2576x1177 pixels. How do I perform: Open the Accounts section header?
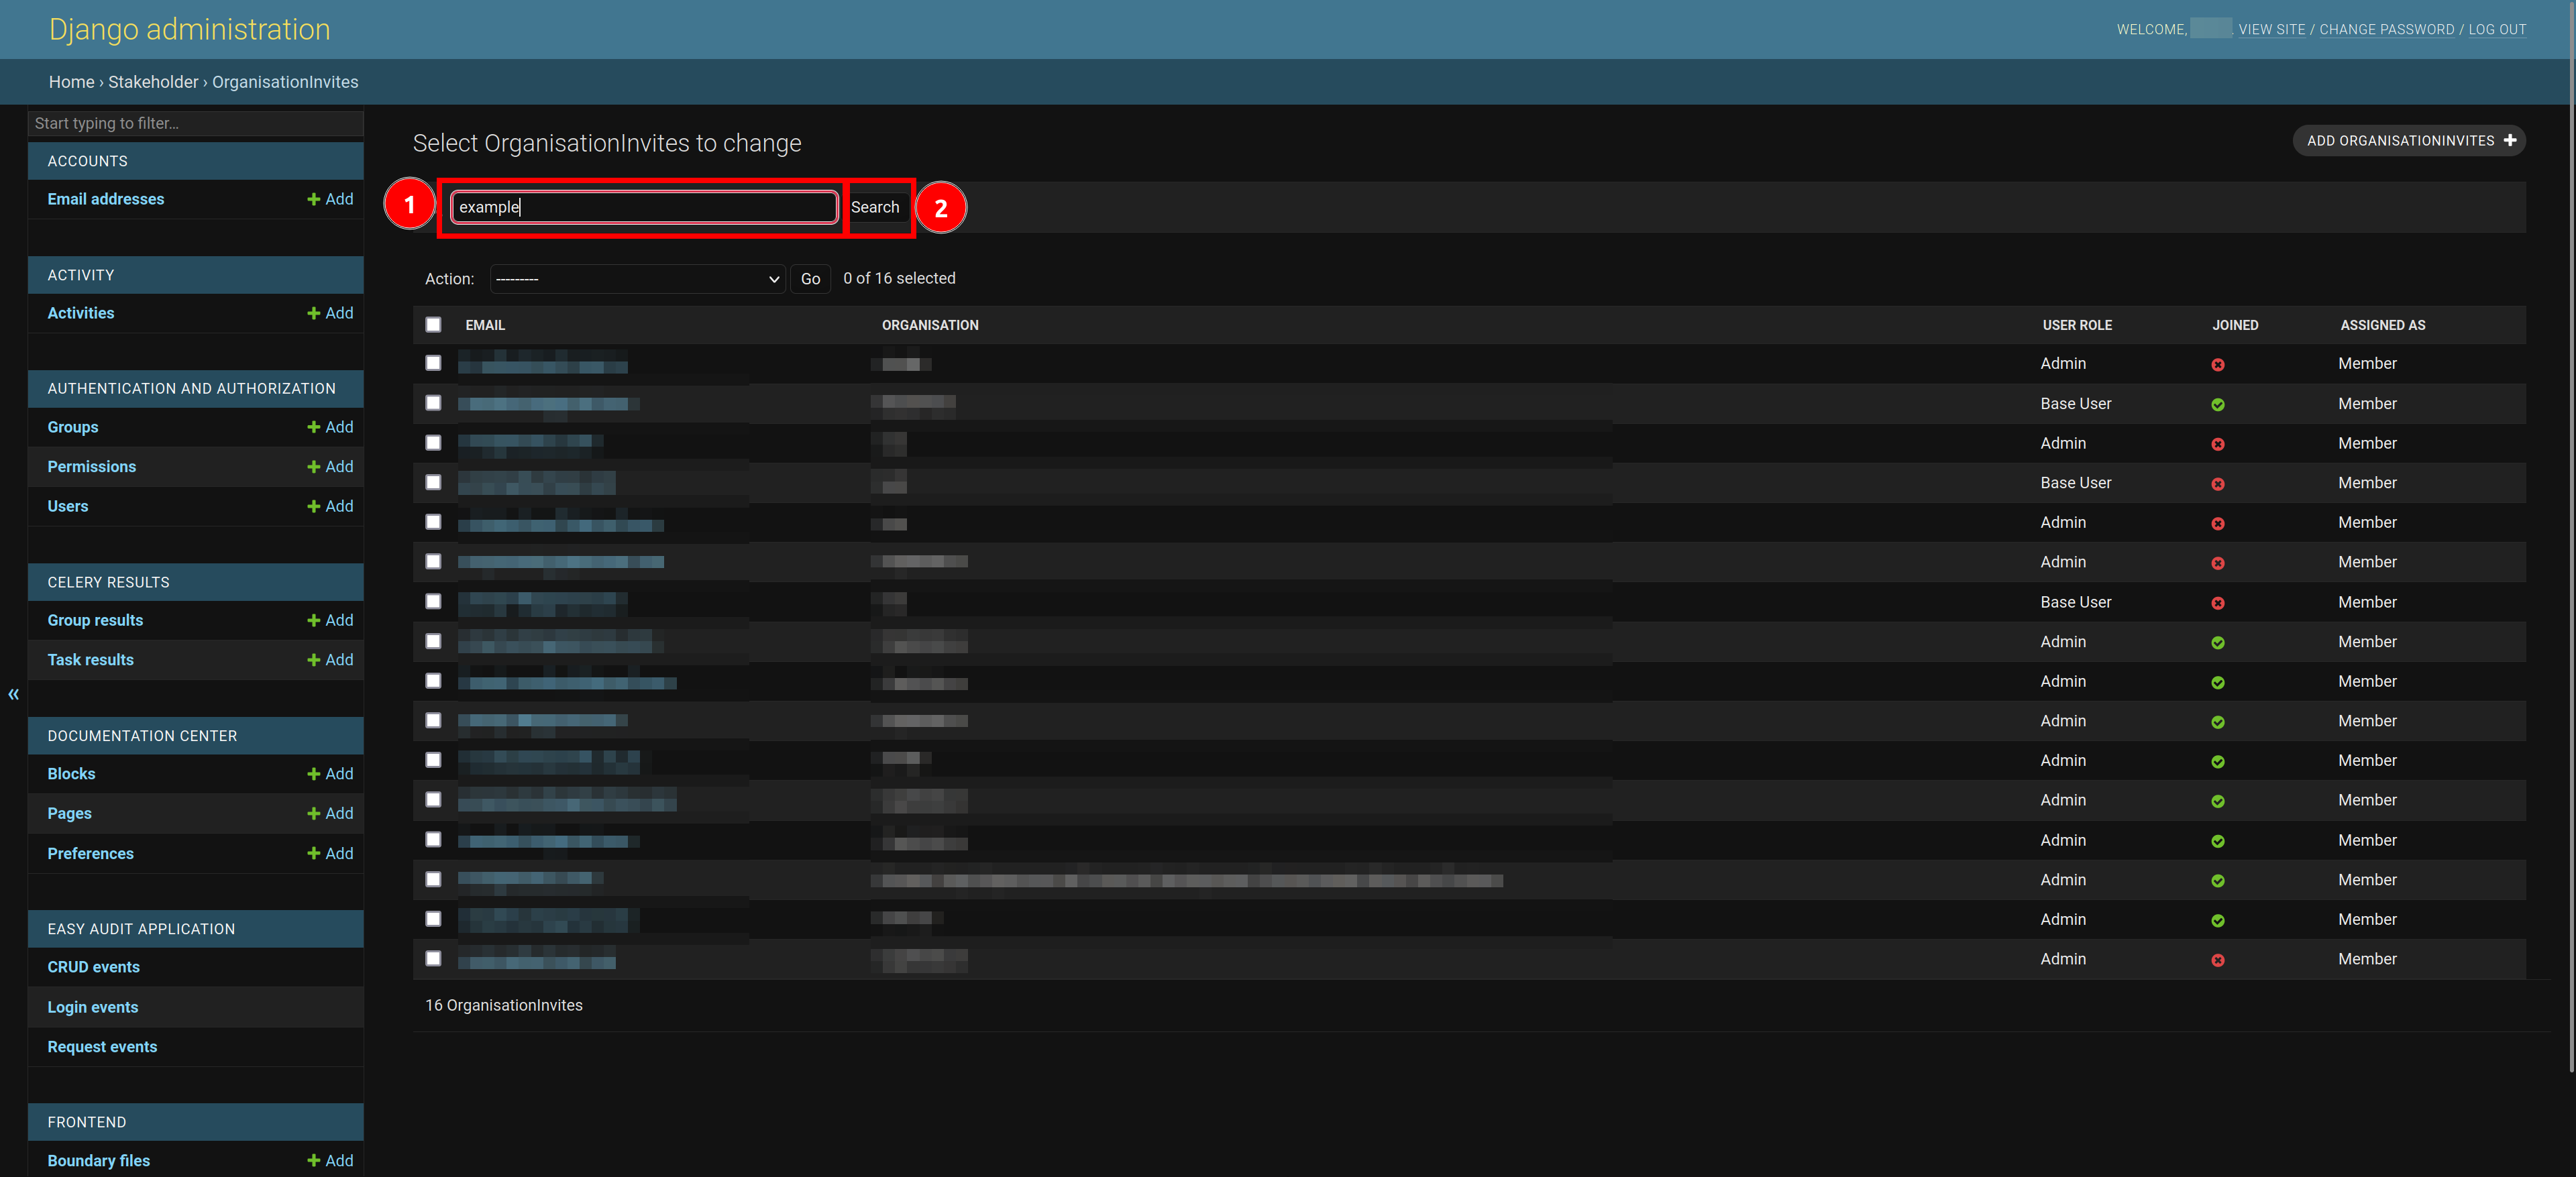point(88,161)
